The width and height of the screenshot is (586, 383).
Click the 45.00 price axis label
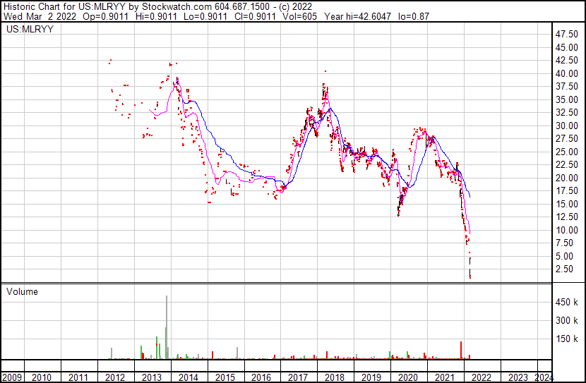coord(566,47)
